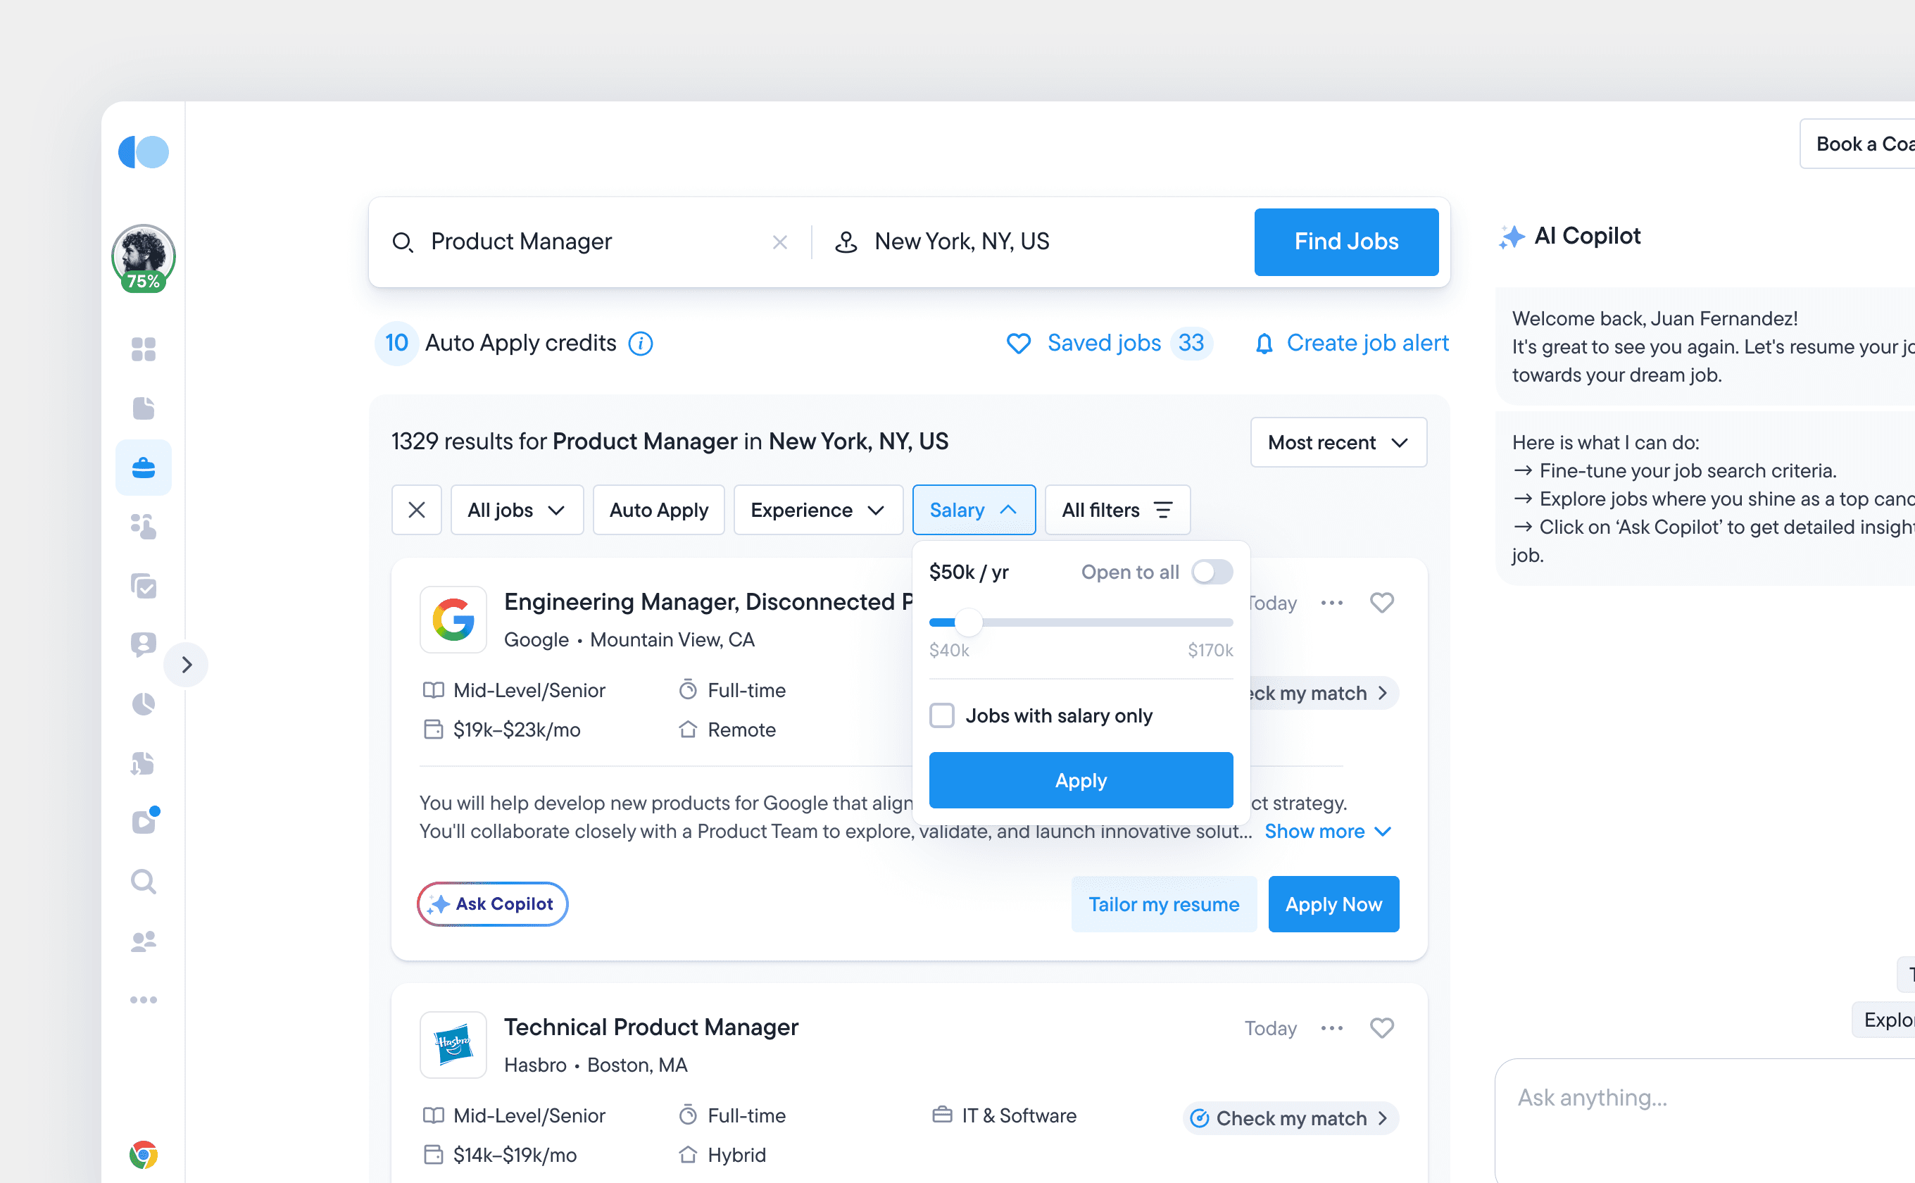Click the Hasbro company logo
Image resolution: width=1915 pixels, height=1183 pixels.
point(453,1044)
